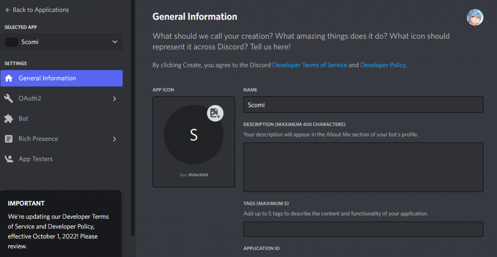Open the Bot settings page
This screenshot has width=497, height=257.
coord(62,119)
